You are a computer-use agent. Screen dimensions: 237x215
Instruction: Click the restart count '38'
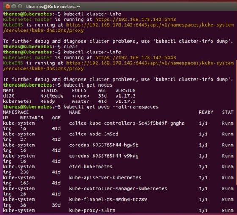click(23, 205)
